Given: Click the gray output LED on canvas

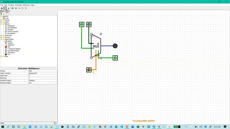Looking at the screenshot, I should click(115, 46).
